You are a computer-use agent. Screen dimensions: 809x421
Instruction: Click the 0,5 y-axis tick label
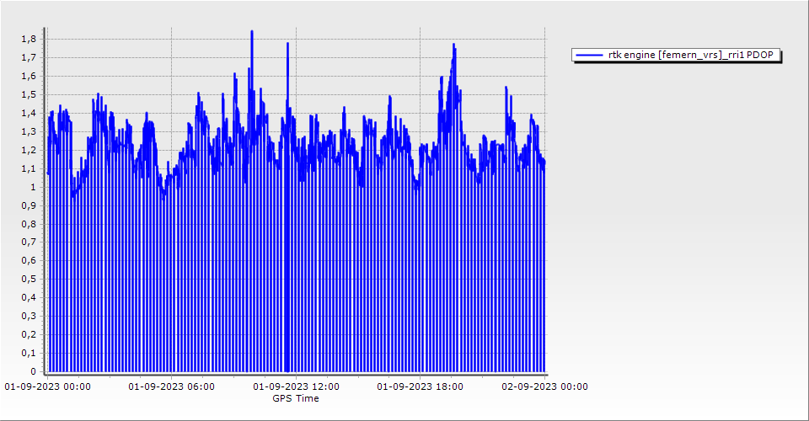(29, 280)
